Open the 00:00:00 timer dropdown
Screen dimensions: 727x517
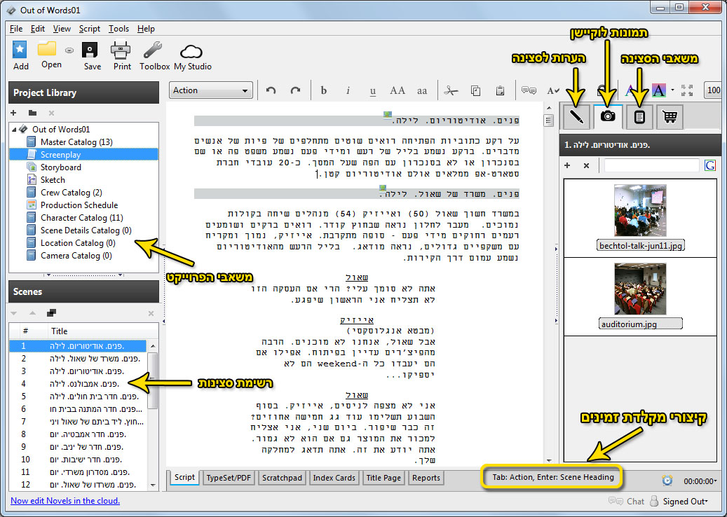point(700,481)
